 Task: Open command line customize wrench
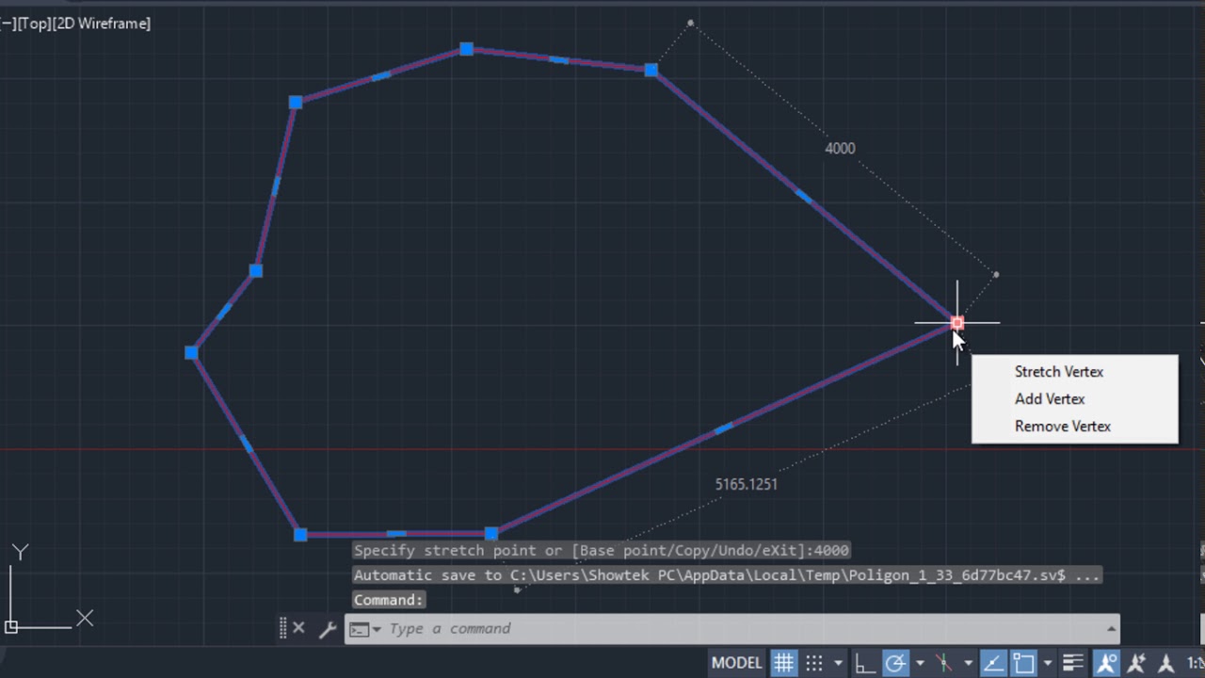pos(327,629)
